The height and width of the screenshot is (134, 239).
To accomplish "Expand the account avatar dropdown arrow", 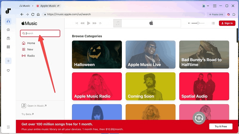I will [209, 6].
